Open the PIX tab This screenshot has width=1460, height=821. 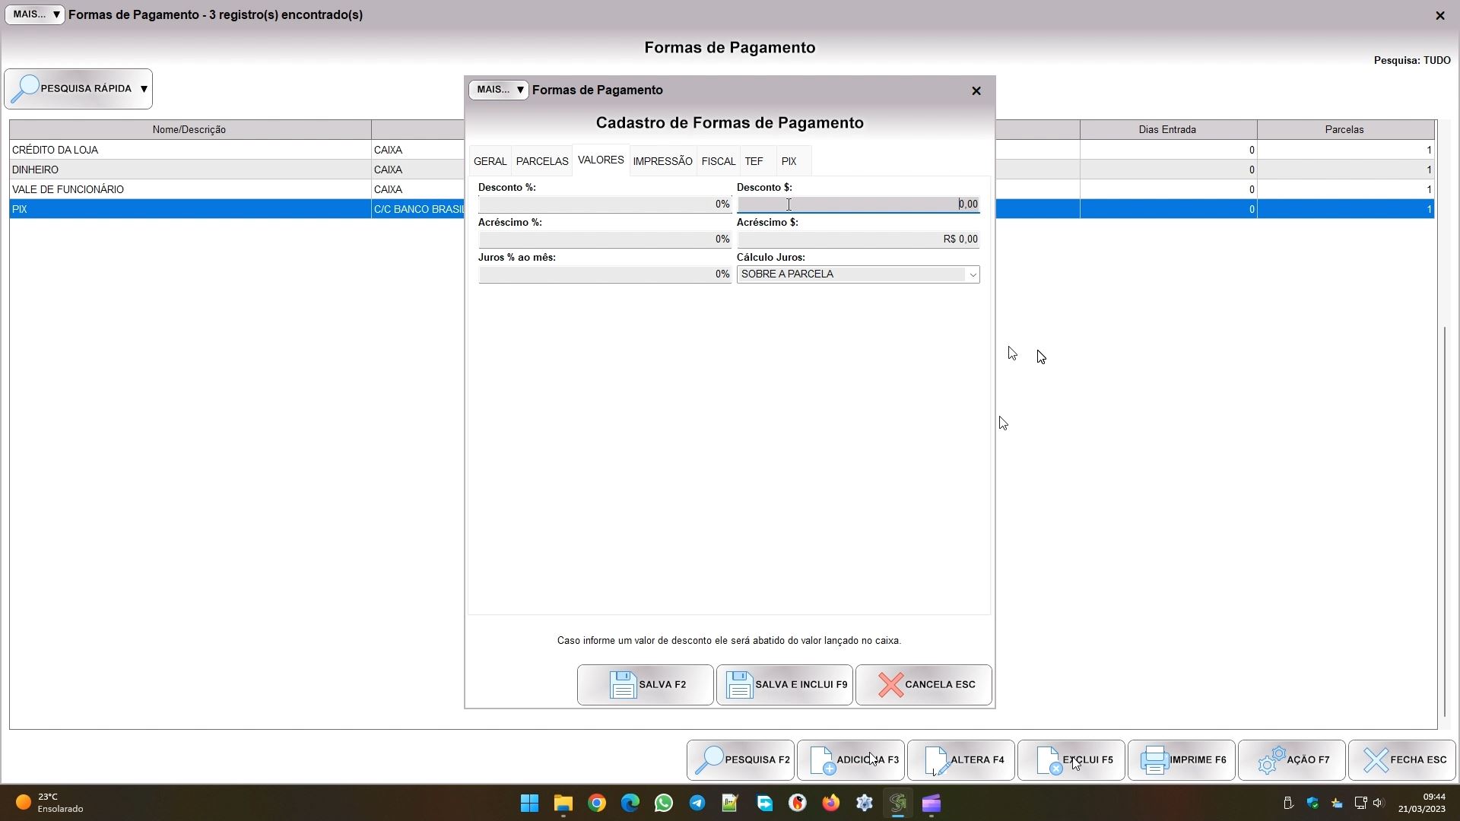click(789, 161)
